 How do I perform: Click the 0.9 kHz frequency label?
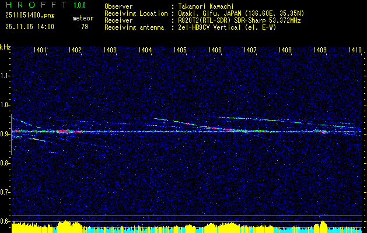5,134
